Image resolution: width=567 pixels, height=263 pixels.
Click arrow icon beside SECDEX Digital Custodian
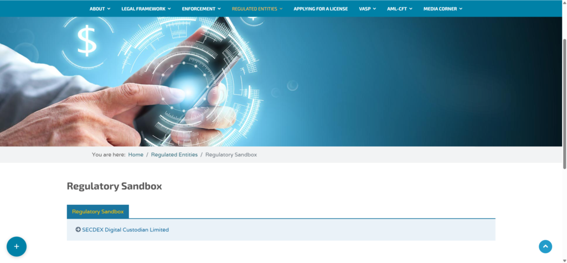(78, 229)
